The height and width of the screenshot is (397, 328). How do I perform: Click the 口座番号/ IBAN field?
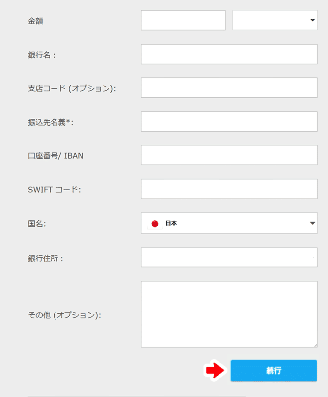tap(229, 155)
